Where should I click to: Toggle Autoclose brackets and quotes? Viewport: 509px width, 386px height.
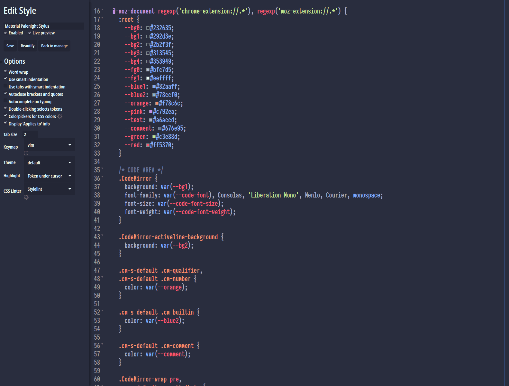[5, 93]
